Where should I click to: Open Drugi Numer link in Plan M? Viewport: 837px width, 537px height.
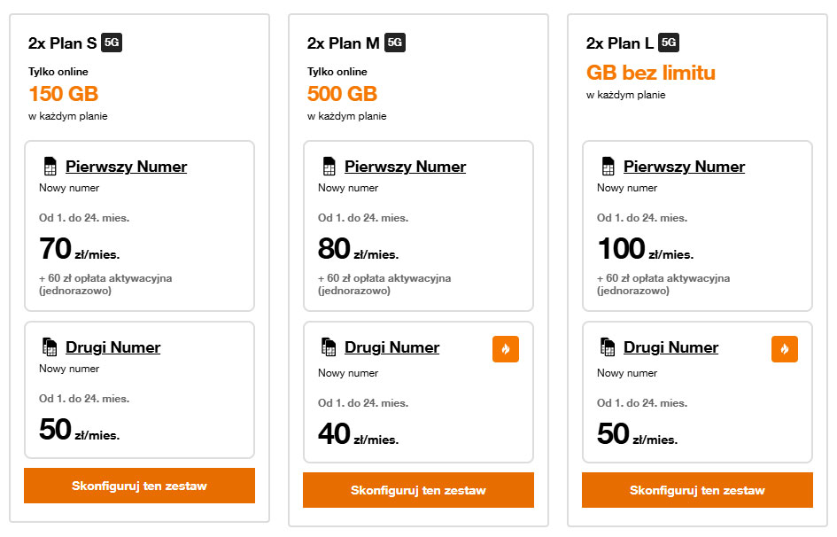coord(391,347)
